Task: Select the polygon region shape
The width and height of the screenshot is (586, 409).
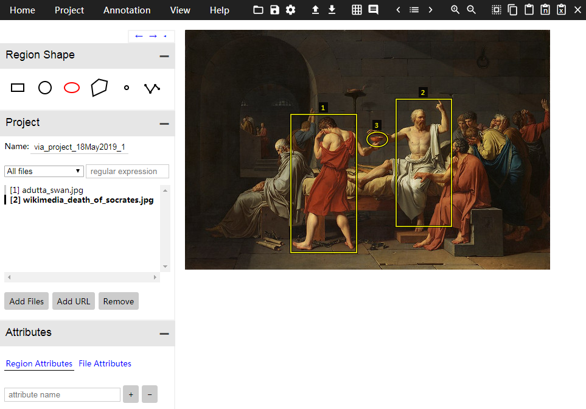Action: tap(99, 88)
